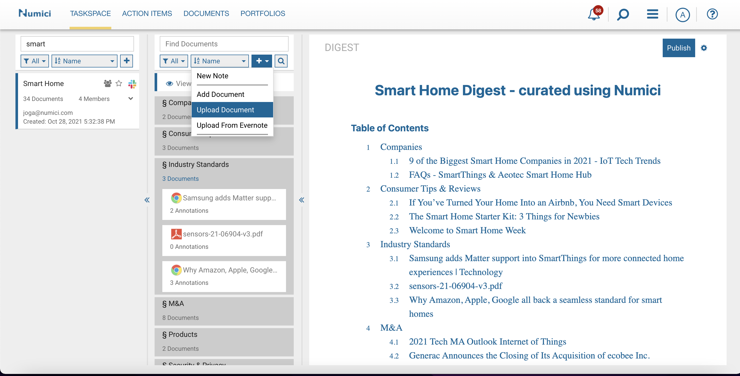
Task: Choose Upload Document in the menu
Action: (x=232, y=110)
